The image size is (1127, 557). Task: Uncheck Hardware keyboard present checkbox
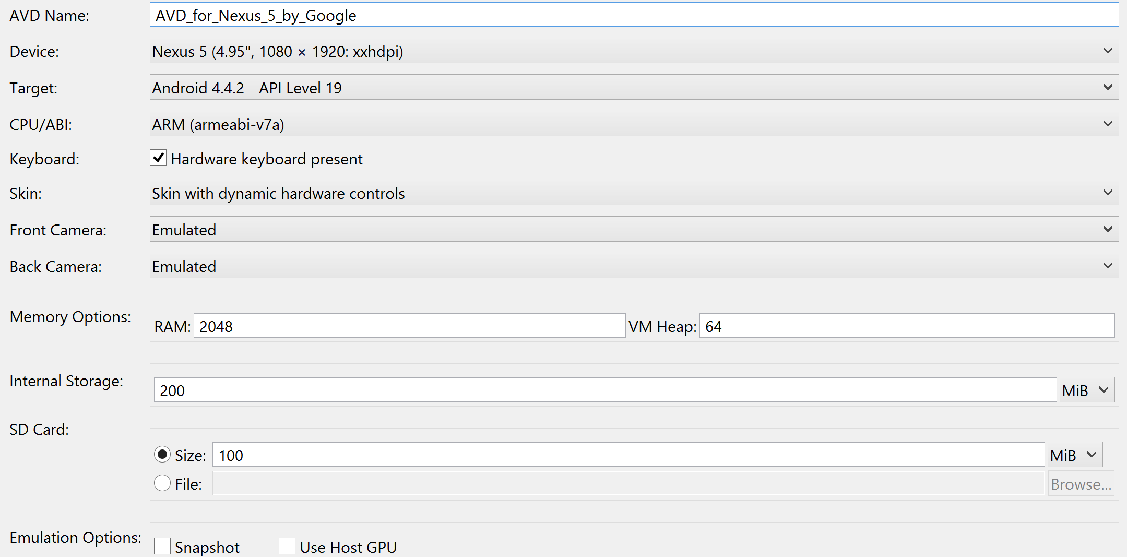pos(158,158)
